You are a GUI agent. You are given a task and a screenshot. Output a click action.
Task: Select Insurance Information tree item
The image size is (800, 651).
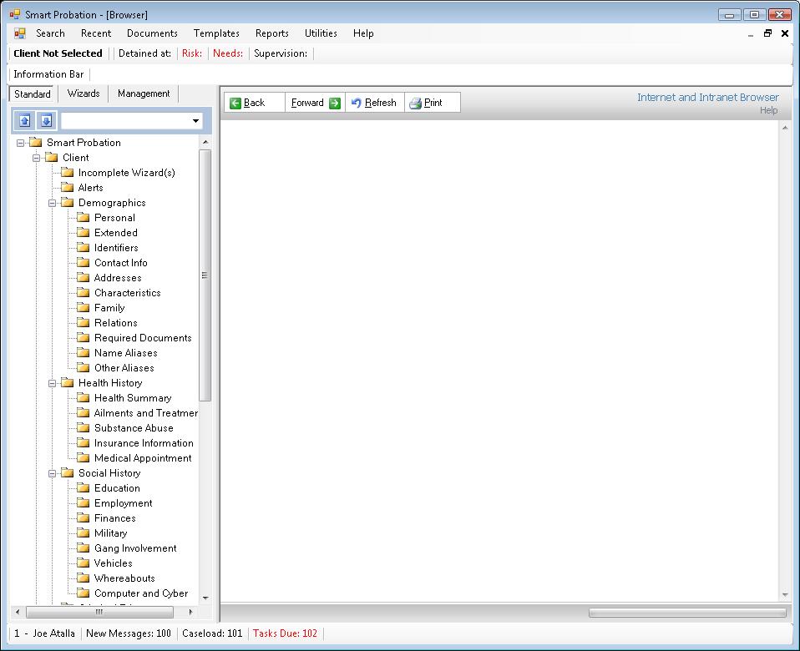[144, 443]
